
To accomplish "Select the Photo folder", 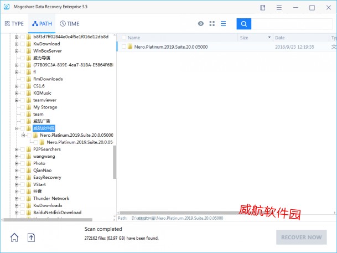I will pyautogui.click(x=39, y=163).
